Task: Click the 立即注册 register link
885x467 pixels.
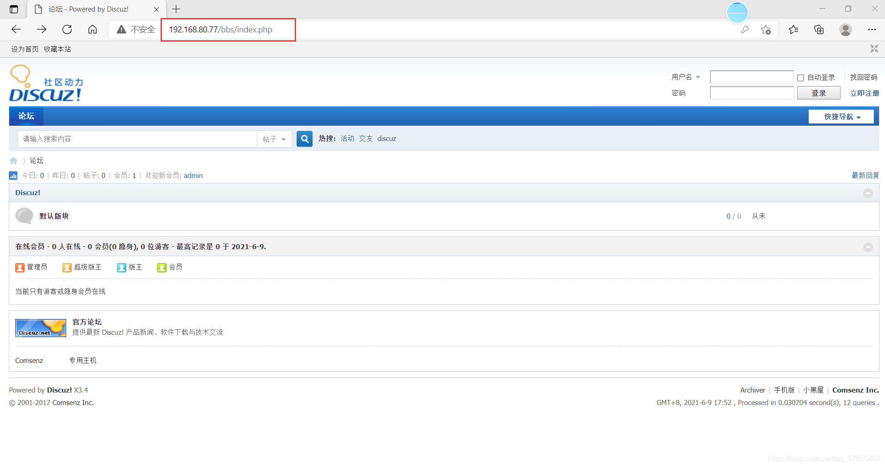Action: (864, 93)
